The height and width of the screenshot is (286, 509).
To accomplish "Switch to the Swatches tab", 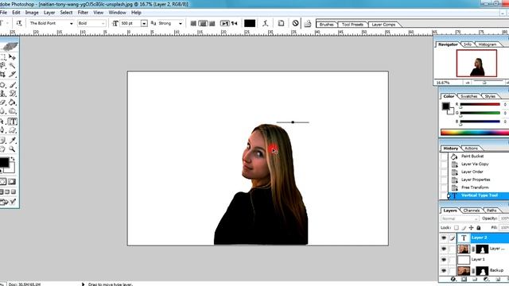I will (468, 96).
